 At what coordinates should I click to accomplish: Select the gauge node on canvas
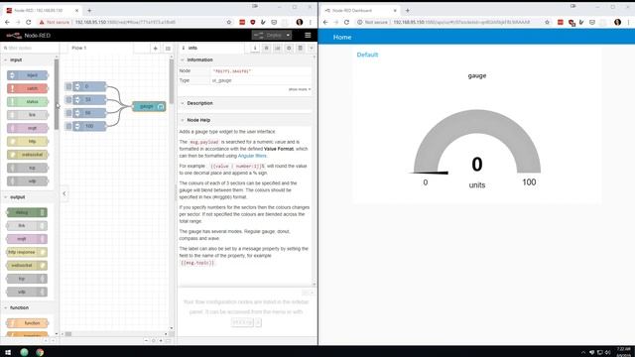(149, 106)
